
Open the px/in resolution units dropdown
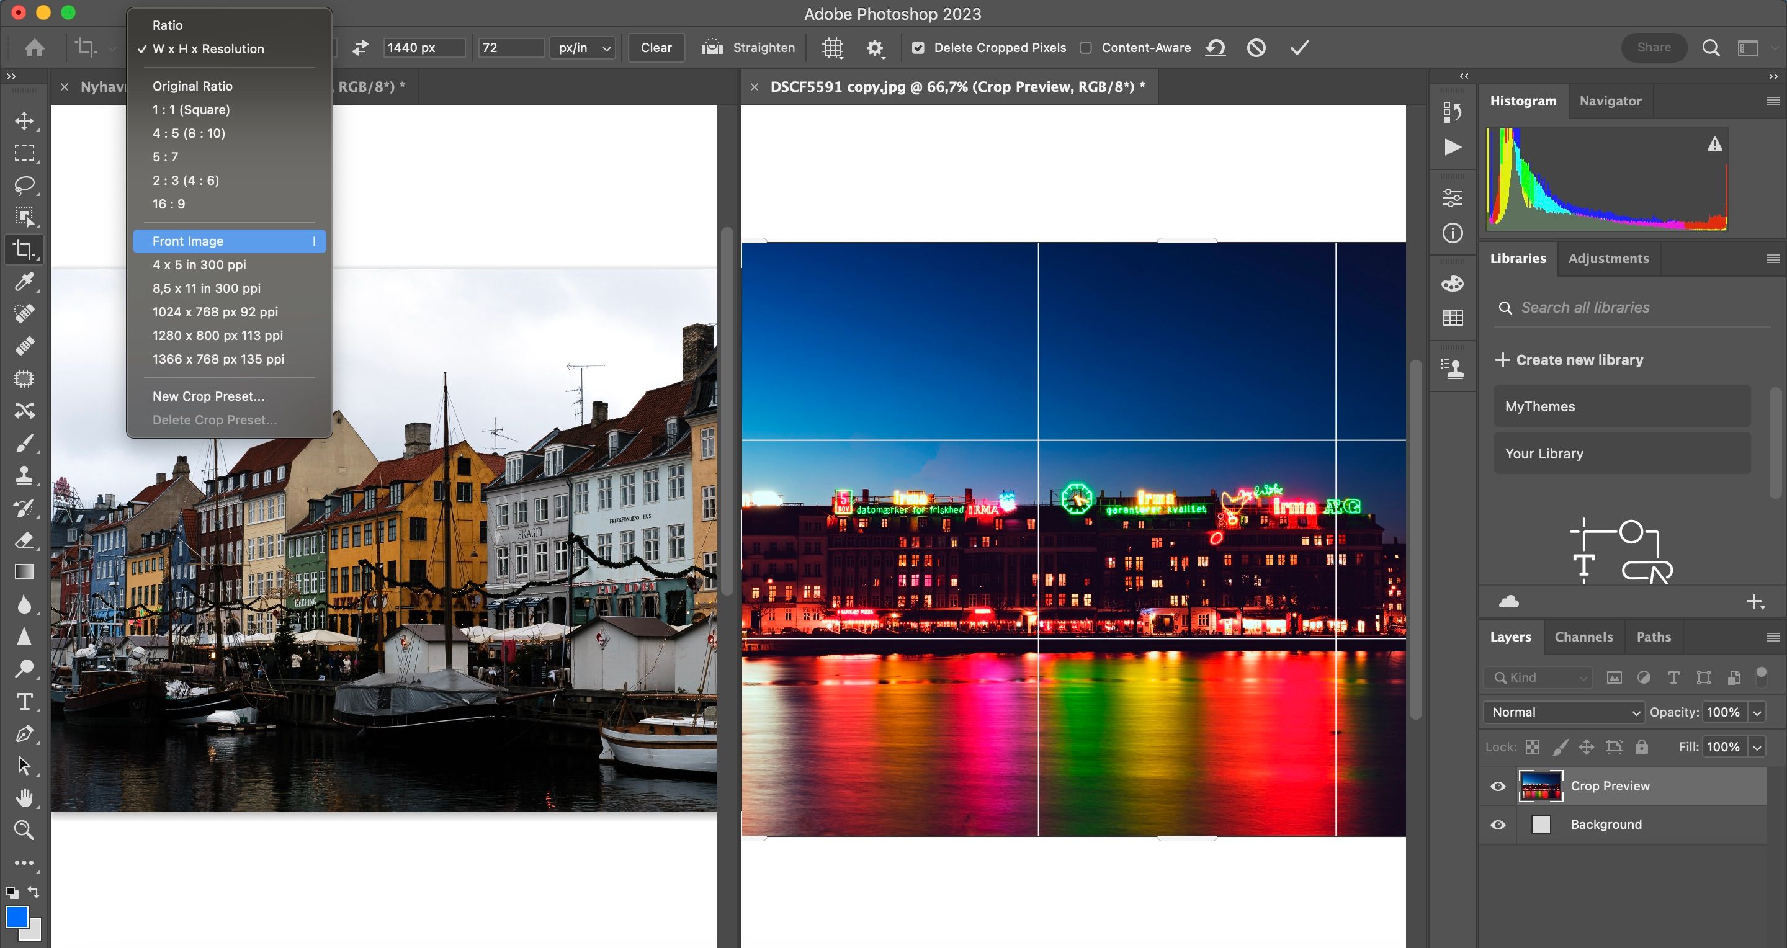point(583,48)
